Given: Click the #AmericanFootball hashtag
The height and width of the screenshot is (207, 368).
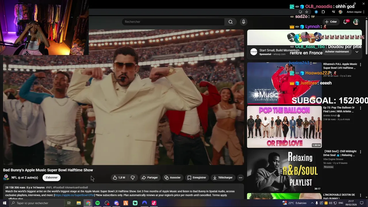Looking at the screenshot, I should [x=76, y=187].
